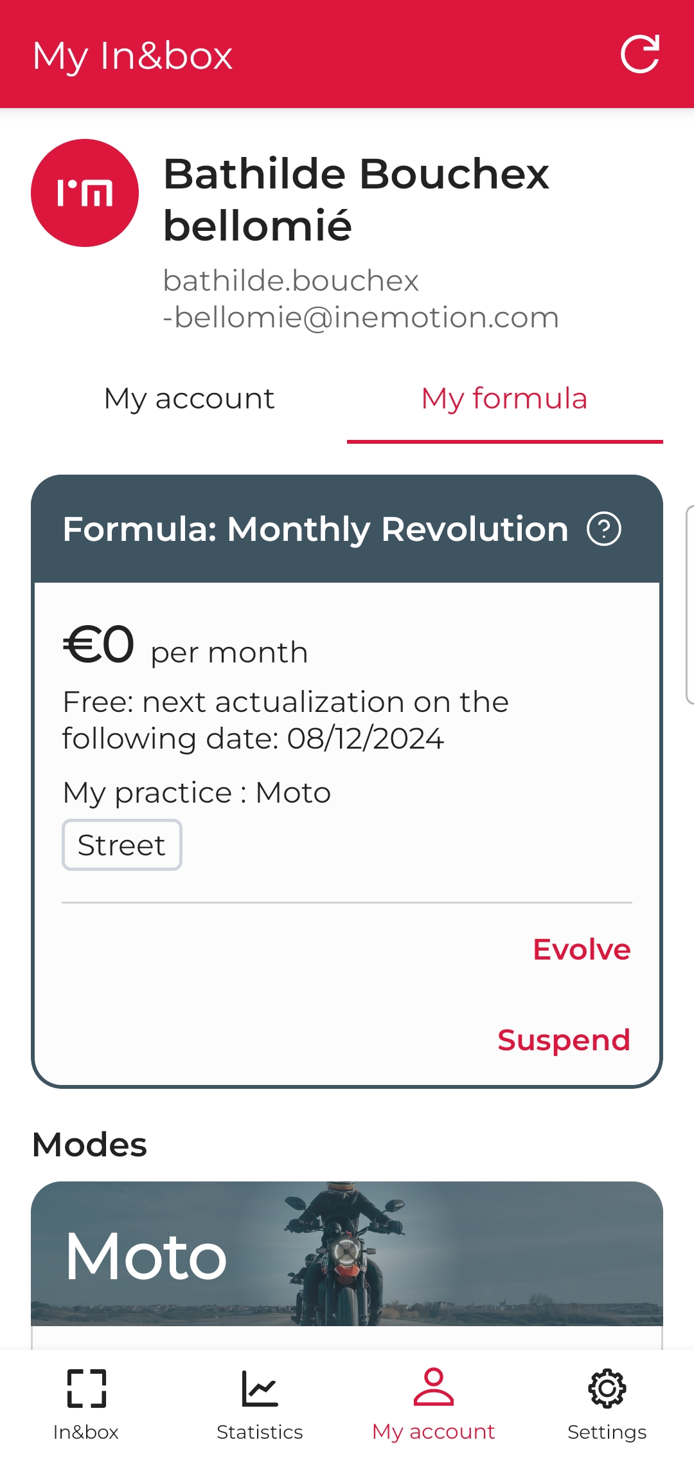This screenshot has height=1458, width=694.
Task: Tap the refresh icon in header
Action: point(640,54)
